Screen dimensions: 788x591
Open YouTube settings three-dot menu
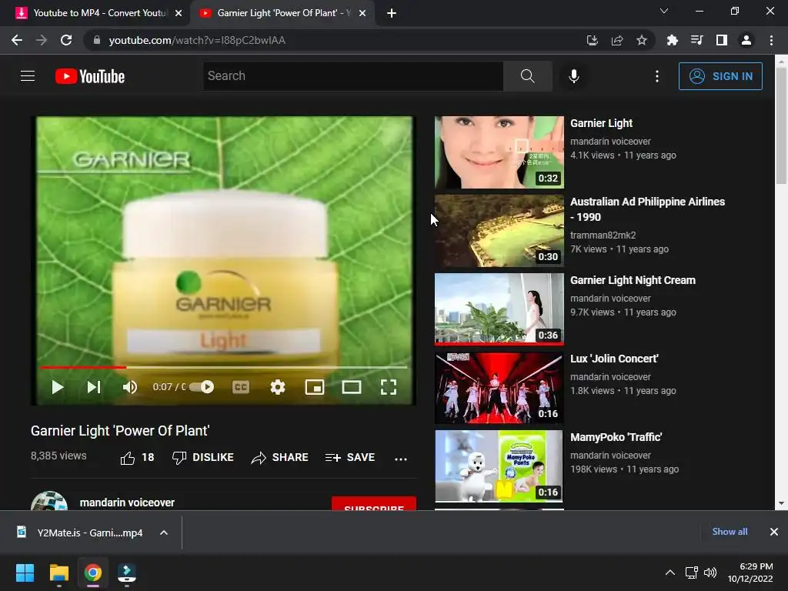[x=657, y=76]
